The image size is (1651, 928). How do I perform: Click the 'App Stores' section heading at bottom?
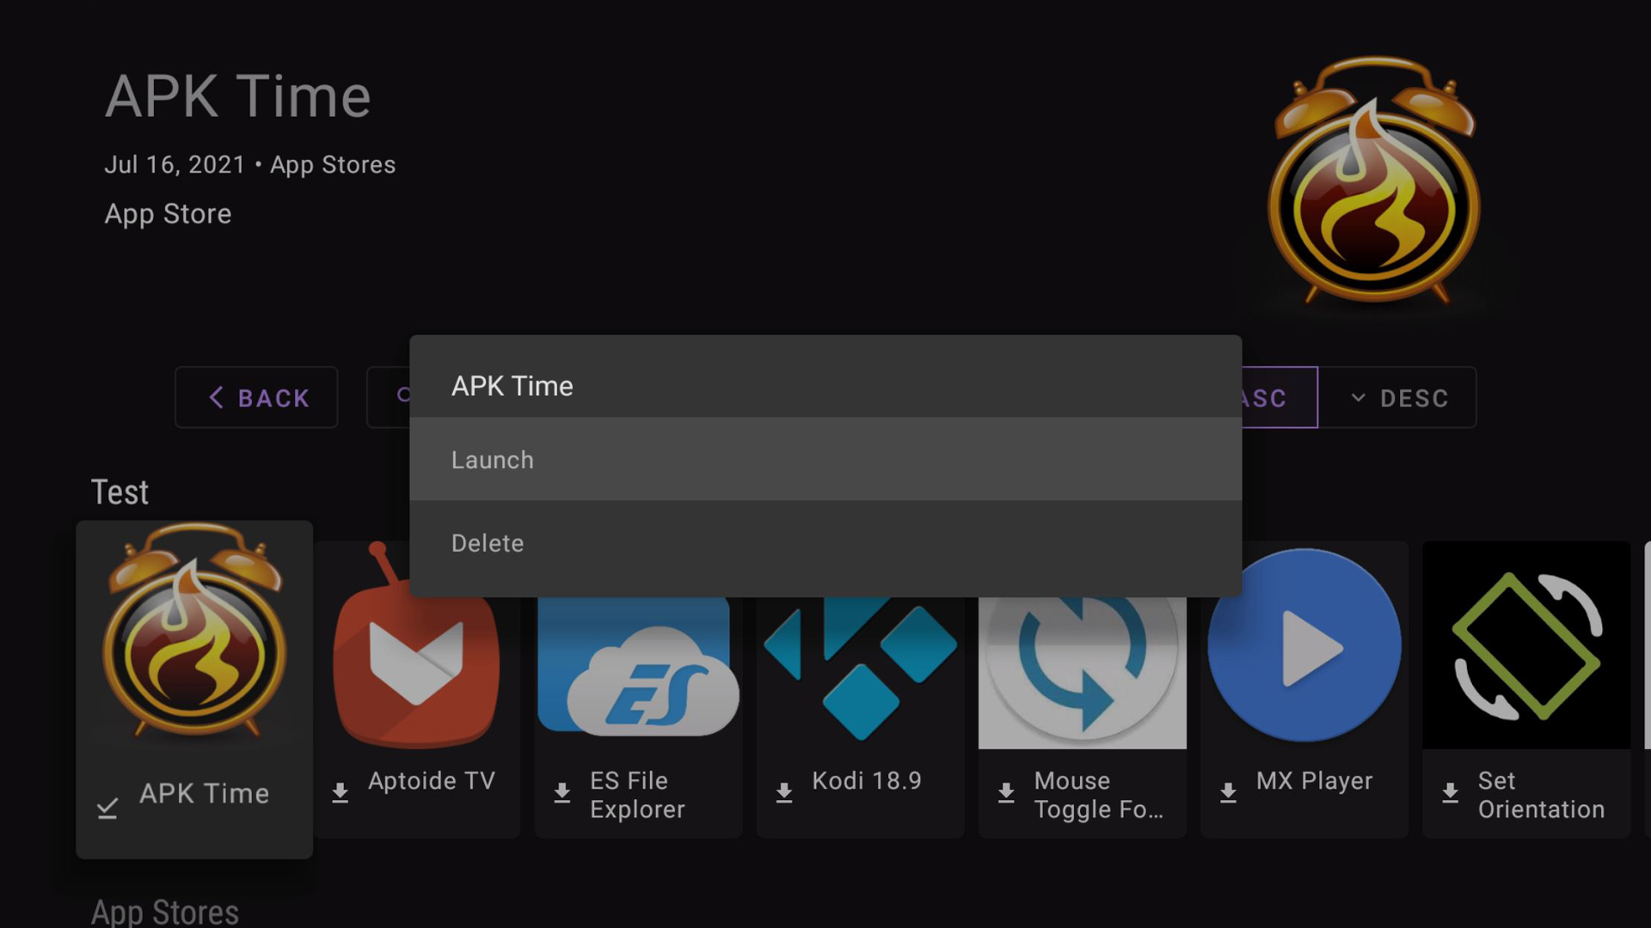click(165, 913)
